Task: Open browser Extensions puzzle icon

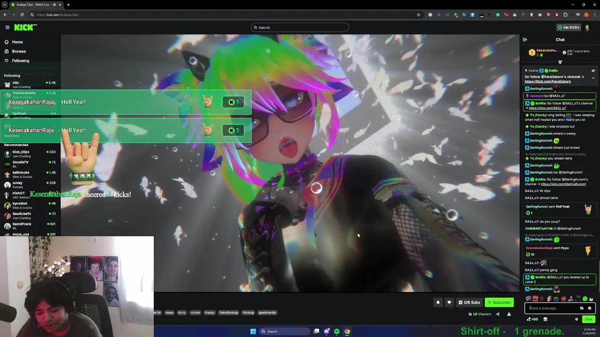Action: (565, 15)
